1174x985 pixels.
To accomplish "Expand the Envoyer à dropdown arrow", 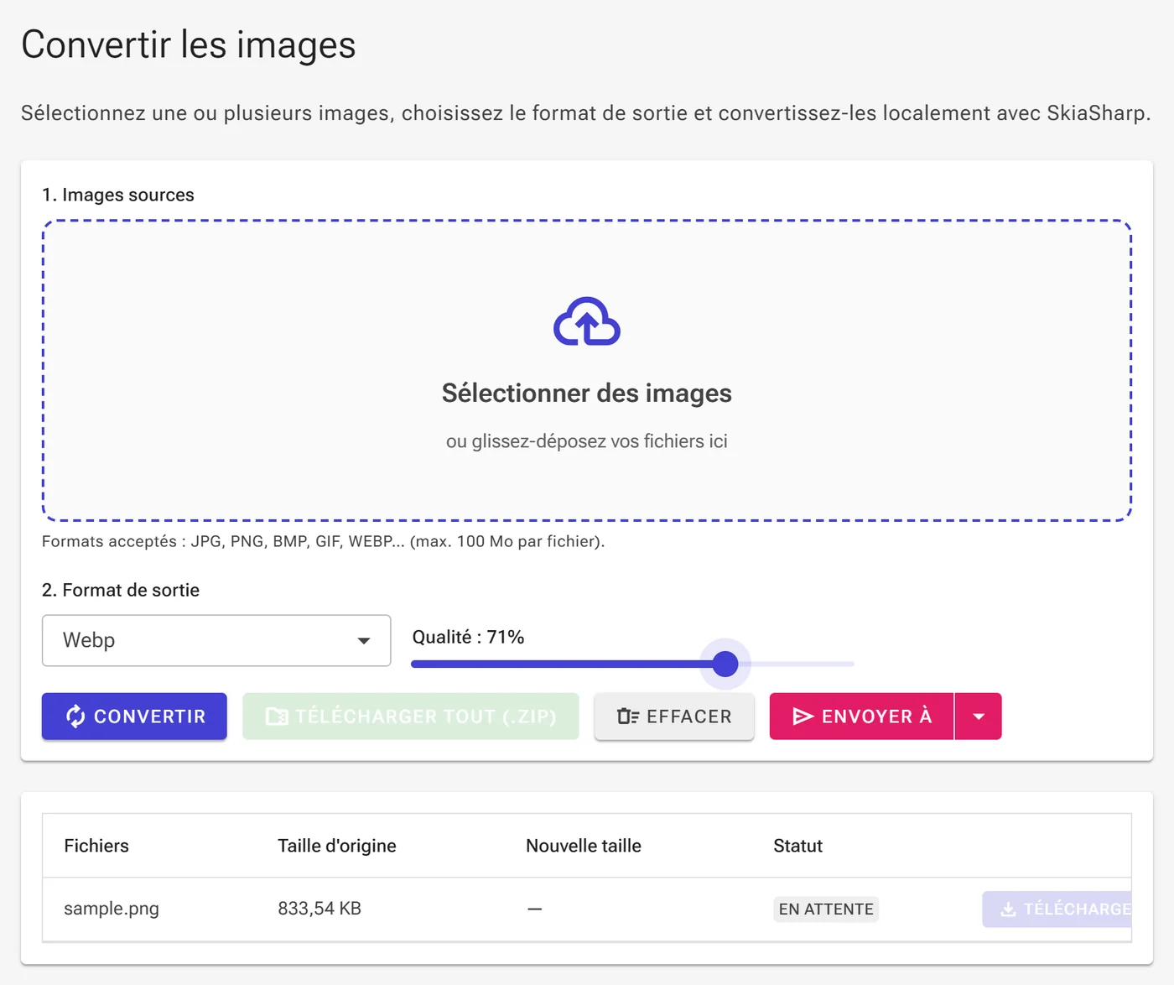I will point(979,717).
